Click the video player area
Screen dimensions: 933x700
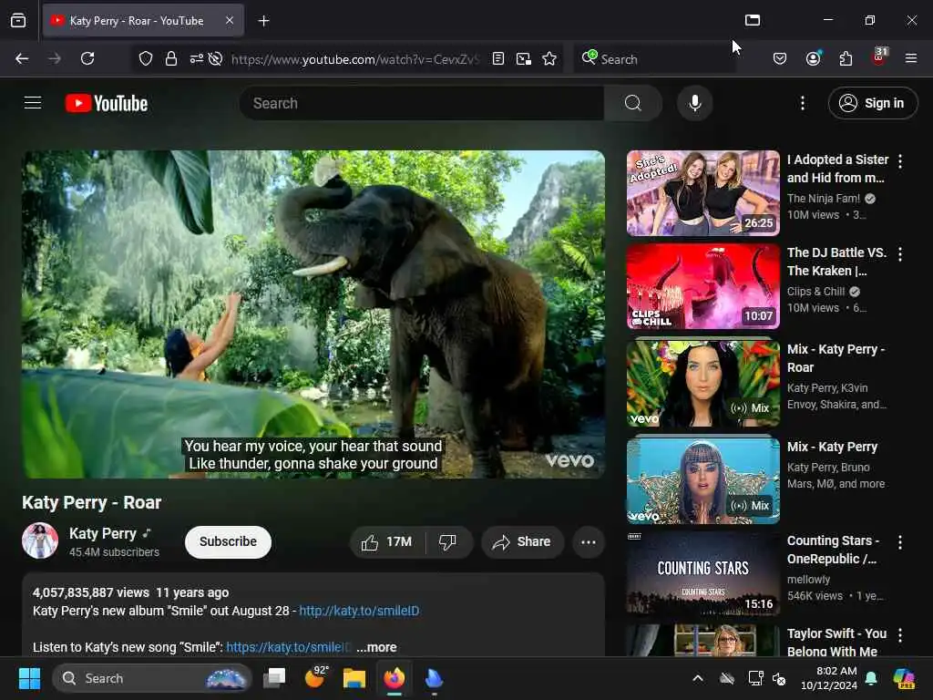[313, 314]
